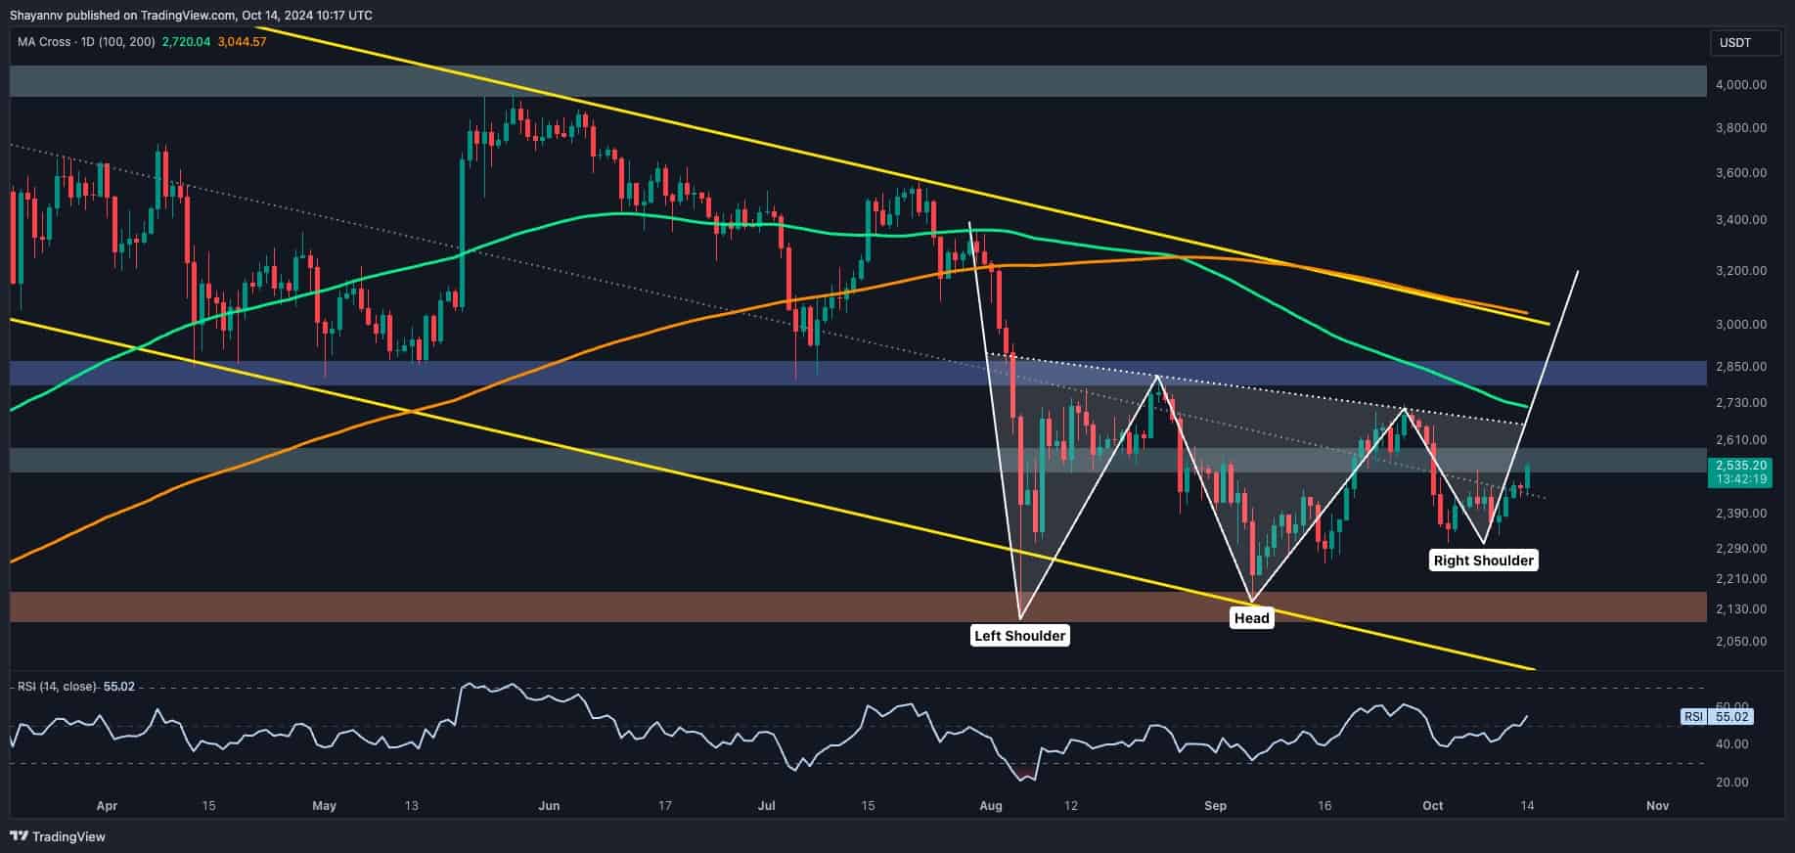Select the Jun marker on time axis
This screenshot has height=853, width=1795.
tap(549, 806)
